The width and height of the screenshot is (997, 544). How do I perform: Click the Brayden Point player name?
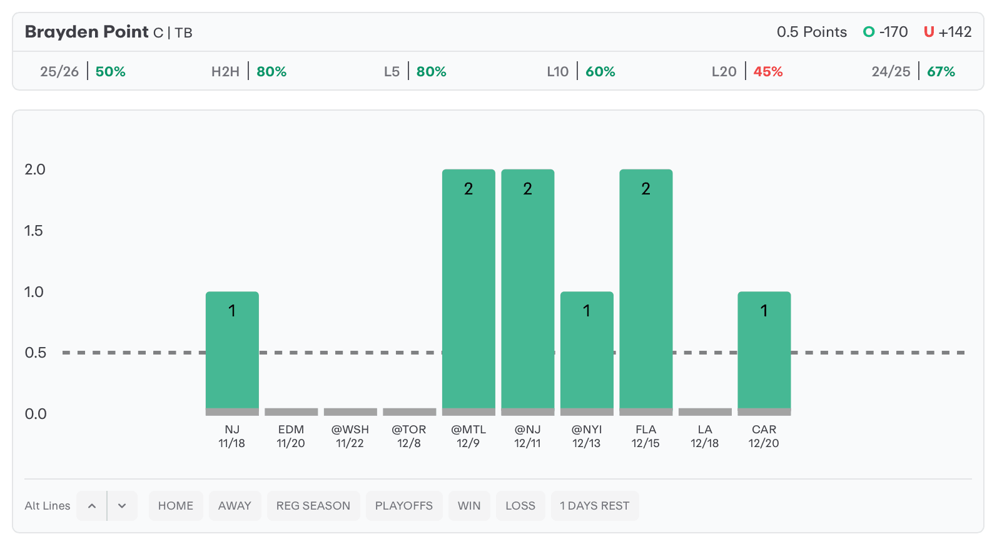click(87, 32)
